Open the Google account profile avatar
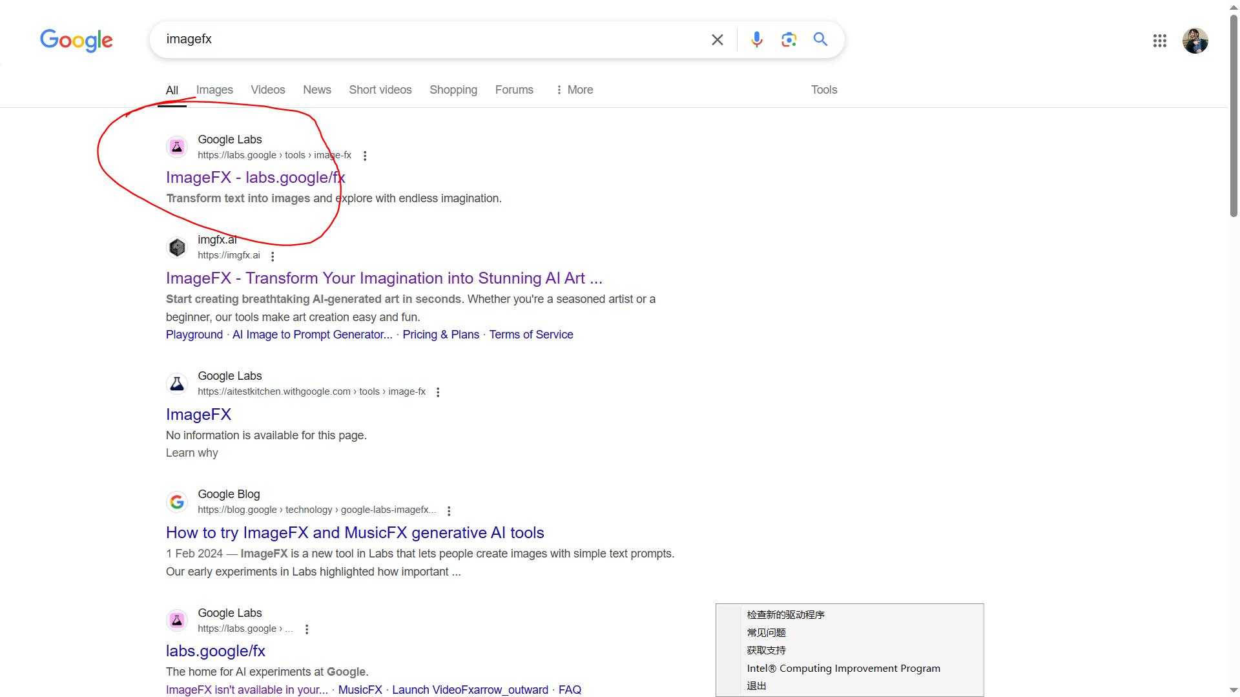 coord(1195,41)
